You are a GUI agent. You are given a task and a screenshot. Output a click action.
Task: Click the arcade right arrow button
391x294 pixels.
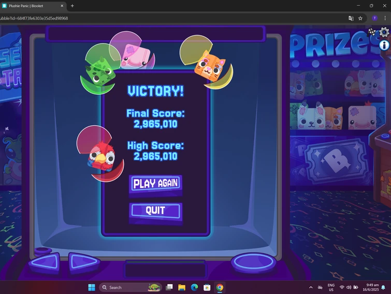(83, 262)
